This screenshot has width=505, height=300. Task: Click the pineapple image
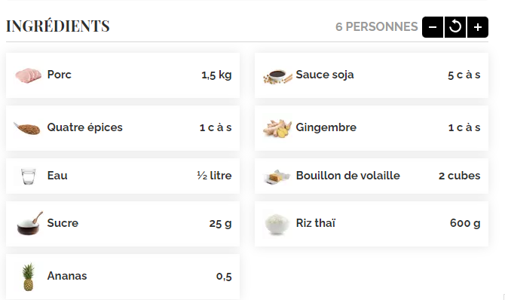point(29,277)
